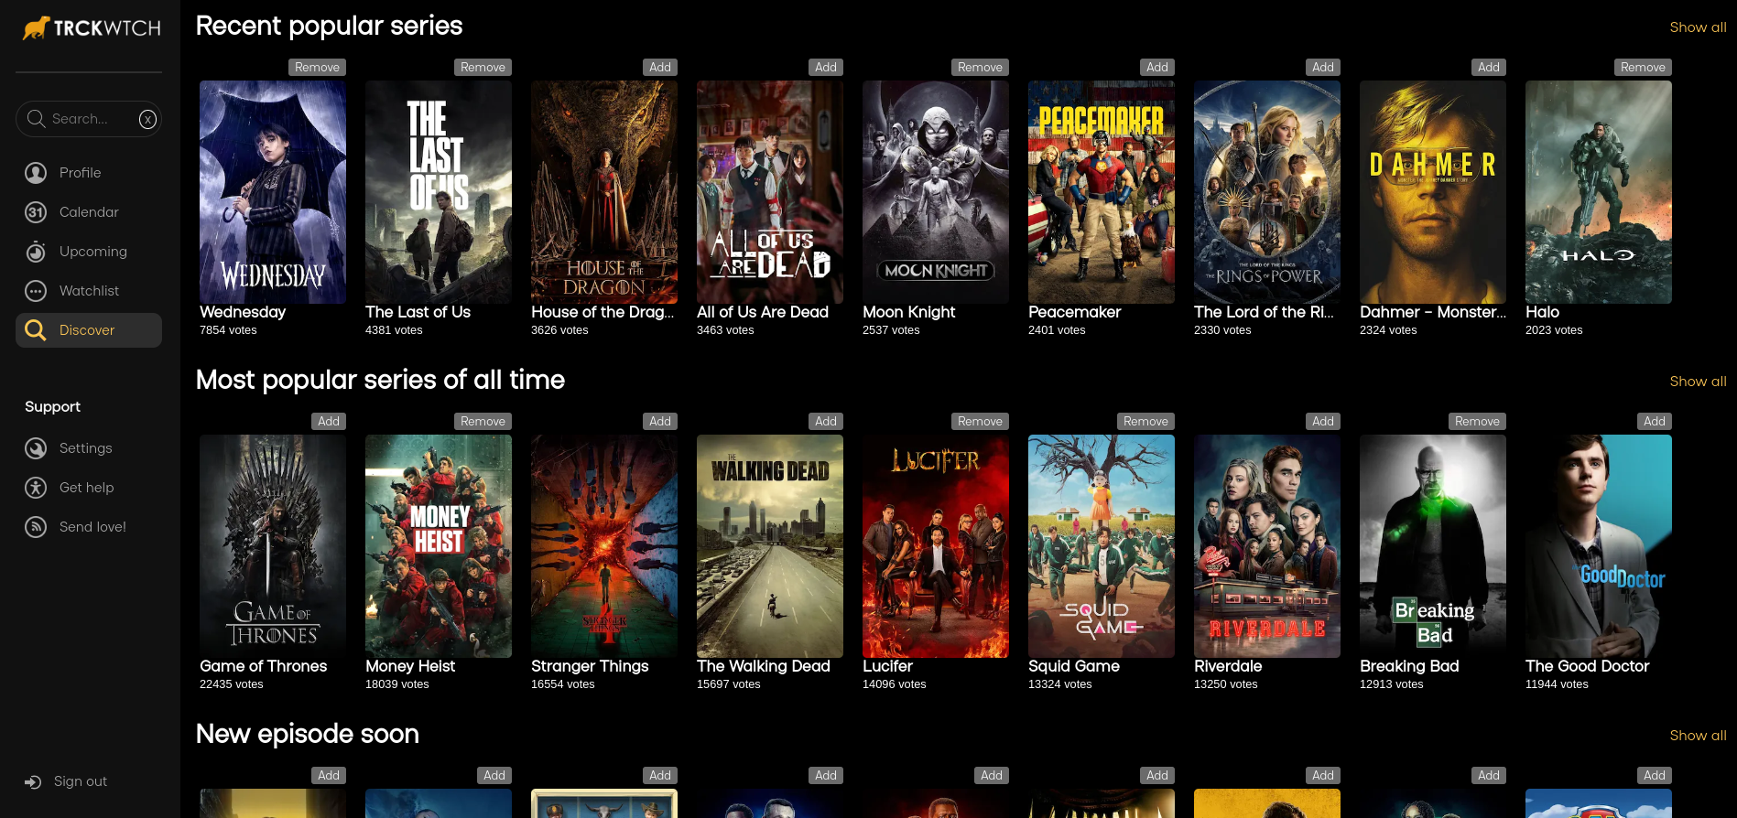Viewport: 1737px width, 818px height.
Task: Click the Lucifer title text
Action: [x=887, y=666]
